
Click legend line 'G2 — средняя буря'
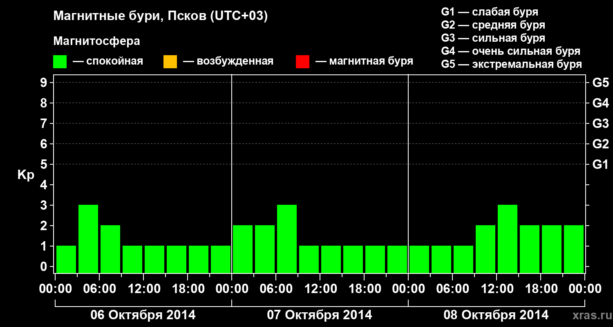click(x=493, y=25)
